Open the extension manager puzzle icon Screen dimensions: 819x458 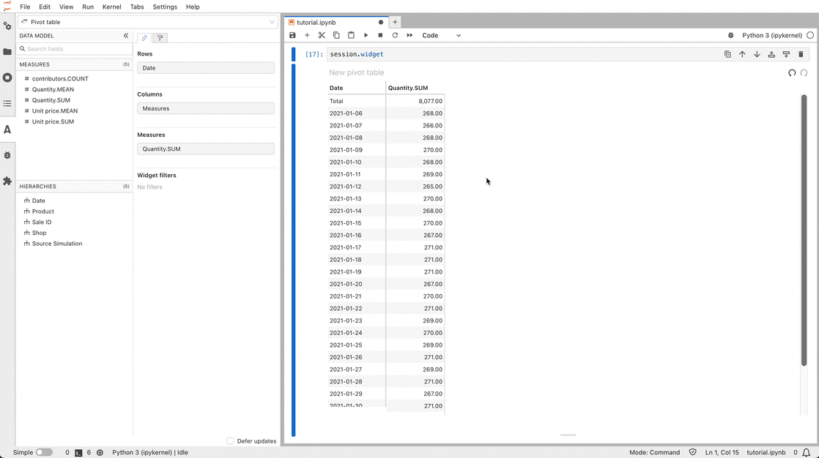(x=7, y=181)
